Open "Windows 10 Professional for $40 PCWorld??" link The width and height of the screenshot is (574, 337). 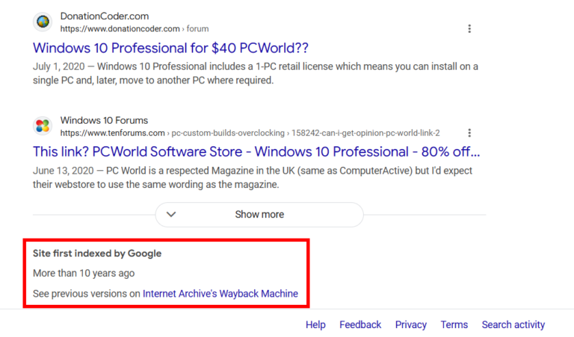[170, 48]
